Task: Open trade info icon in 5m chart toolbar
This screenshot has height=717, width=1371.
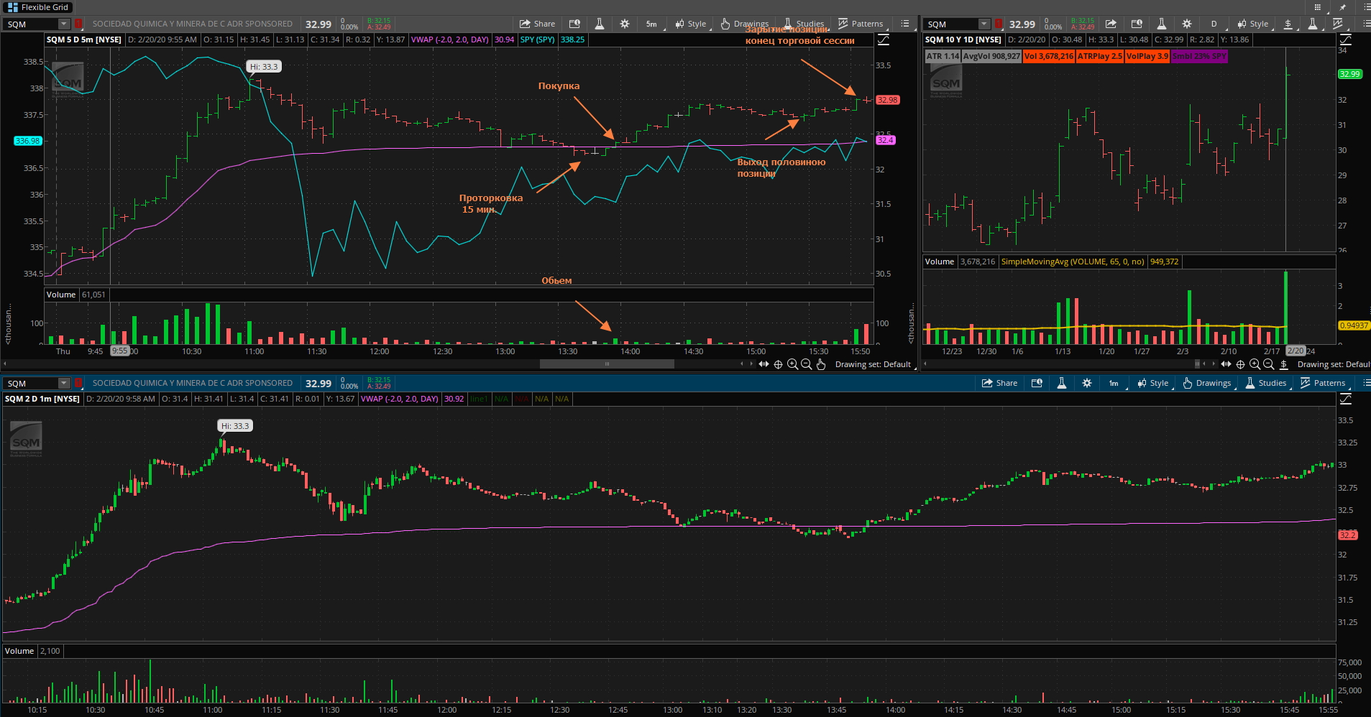Action: pyautogui.click(x=574, y=24)
